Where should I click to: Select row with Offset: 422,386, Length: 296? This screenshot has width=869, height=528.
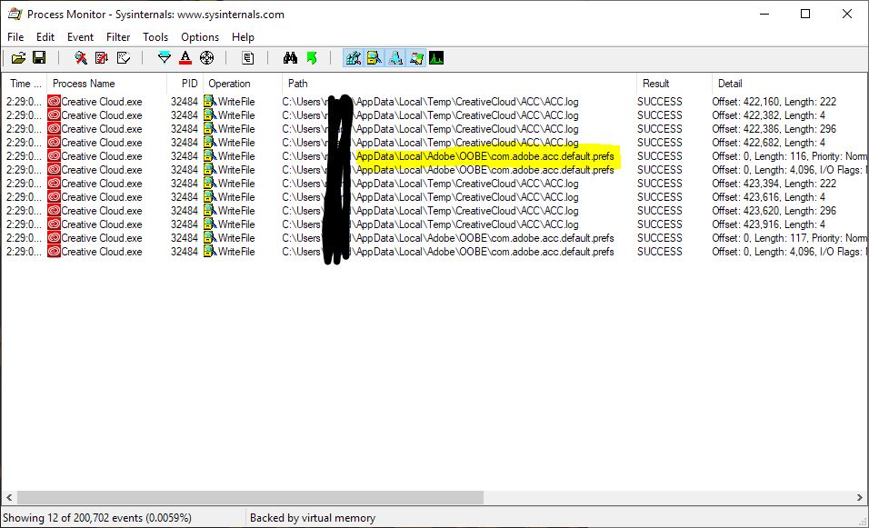tap(435, 129)
